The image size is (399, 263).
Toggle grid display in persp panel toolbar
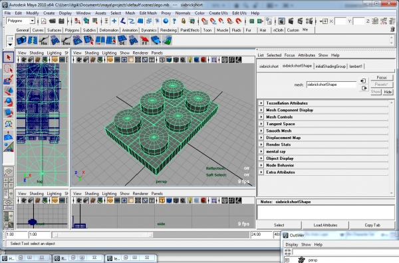(110, 60)
